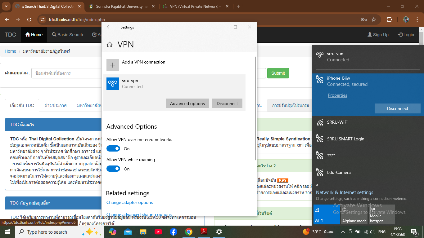Select the เกี่ยวกับ TDC tab
Image resolution: width=424 pixels, height=238 pixels.
tap(22, 105)
